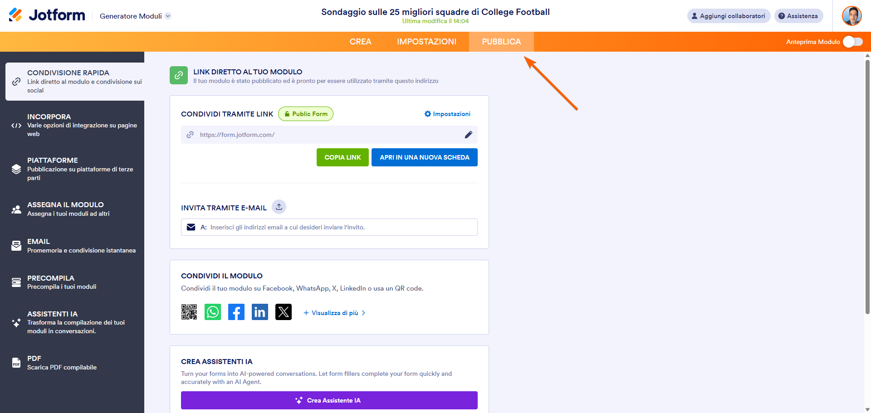
Task: Select Condivisione Rapida in sidebar
Action: click(x=75, y=82)
